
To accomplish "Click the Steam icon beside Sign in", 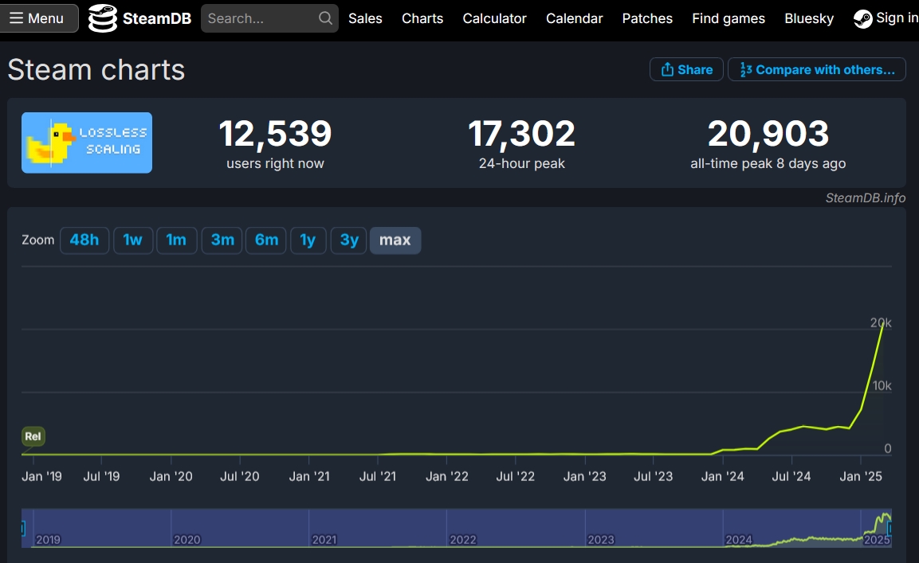I will tap(862, 19).
